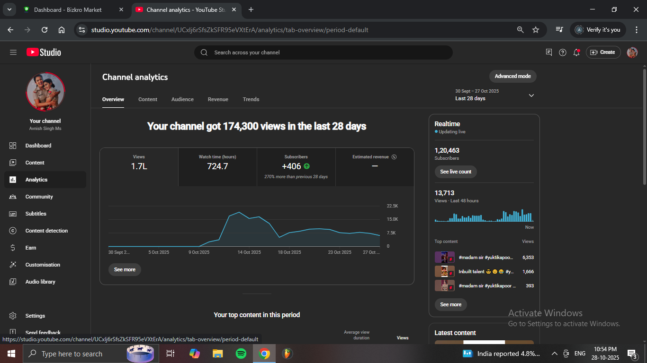Viewport: 647px width, 363px height.
Task: Click the notifications bell icon
Action: [576, 52]
